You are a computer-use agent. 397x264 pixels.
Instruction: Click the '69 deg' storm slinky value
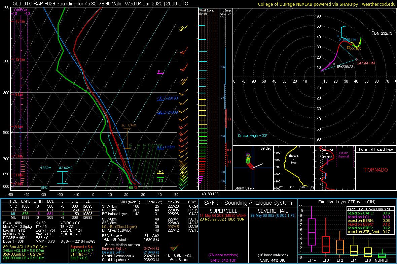coord(266,148)
